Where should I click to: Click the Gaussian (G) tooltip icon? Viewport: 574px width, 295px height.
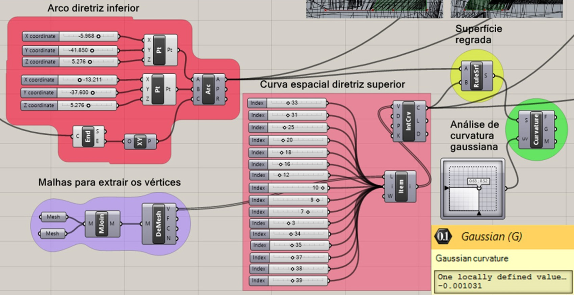point(443,237)
